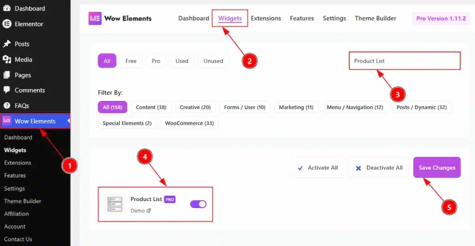
Task: Click the Elementor icon in sidebar
Action: [6, 24]
